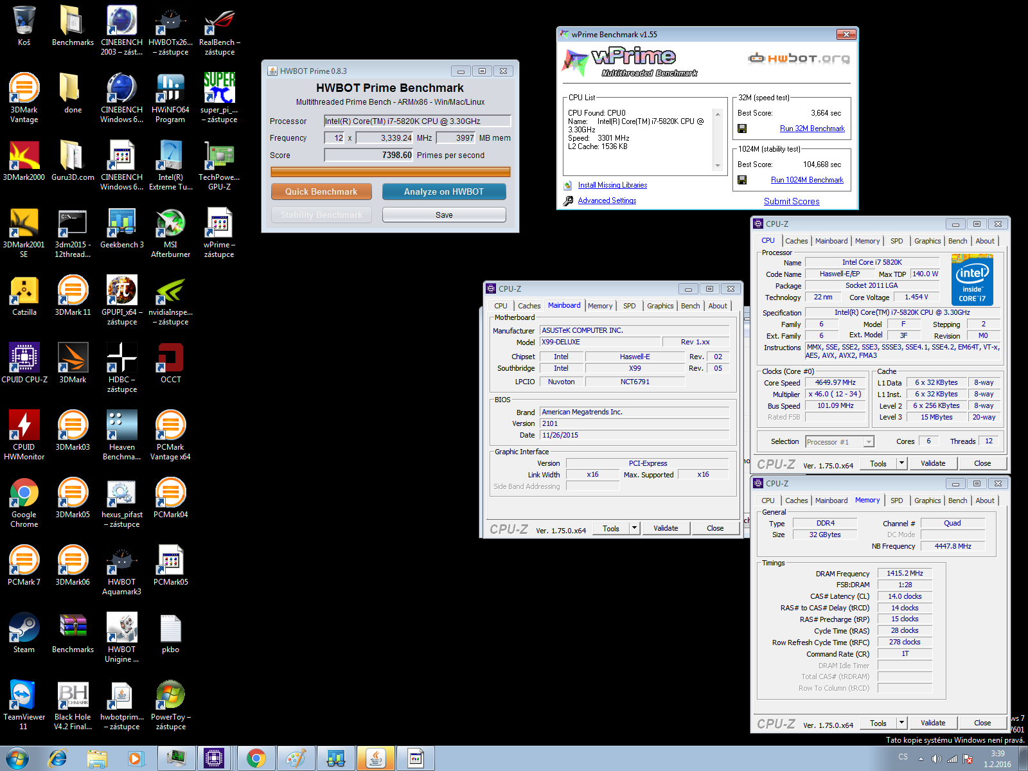Open Internet Explorer from taskbar

coord(58,759)
